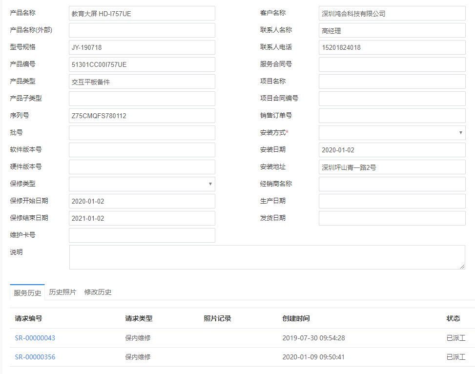Select the 服务历史 tab
The image size is (475, 374).
click(x=27, y=292)
